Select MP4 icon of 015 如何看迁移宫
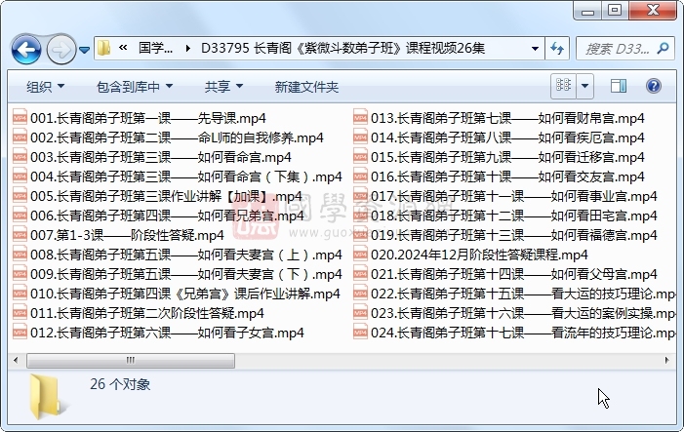684x432 pixels. pos(360,157)
